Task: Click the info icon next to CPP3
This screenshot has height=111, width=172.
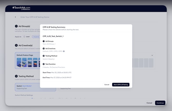Action: 64,51
